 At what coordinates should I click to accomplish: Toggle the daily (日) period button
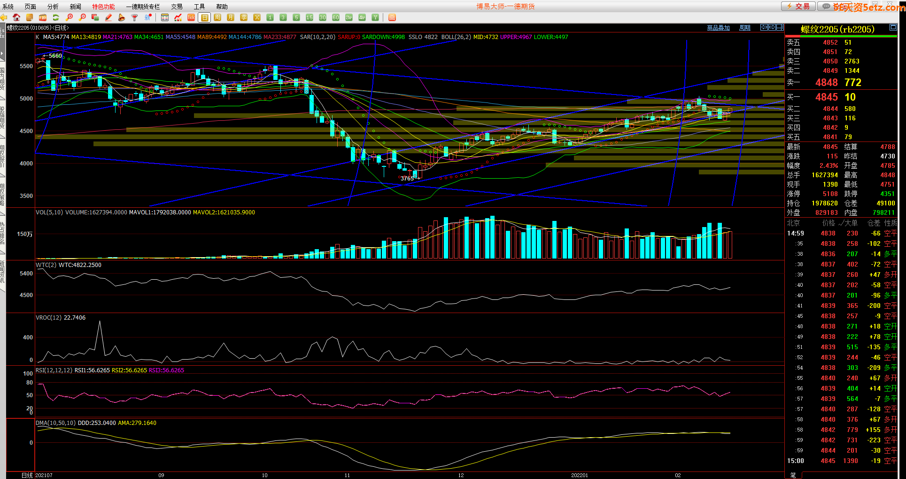[204, 17]
